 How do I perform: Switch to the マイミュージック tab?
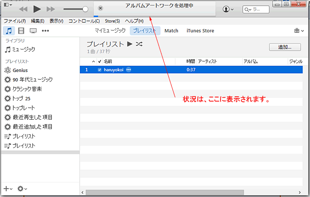[110, 30]
